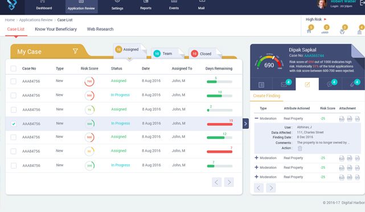Check the row with 2 days remaining
365x212 pixels.
14,110
